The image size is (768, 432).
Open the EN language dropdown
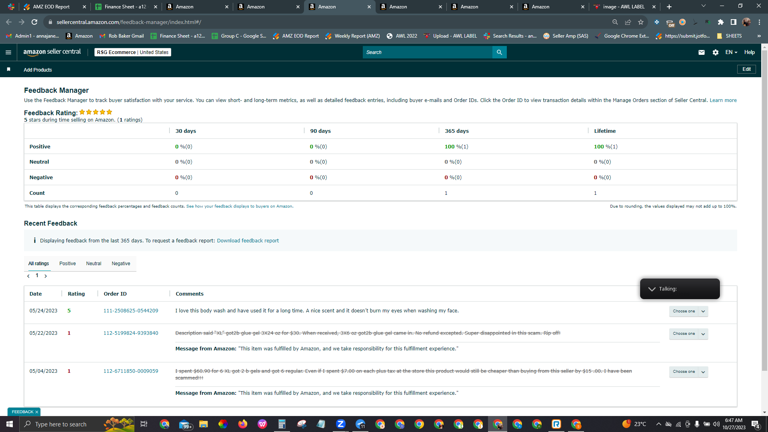point(731,52)
